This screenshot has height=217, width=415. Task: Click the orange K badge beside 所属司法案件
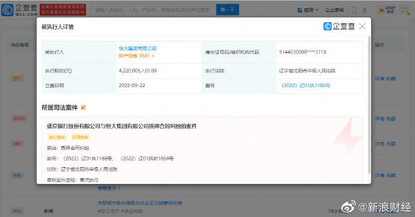[84, 108]
